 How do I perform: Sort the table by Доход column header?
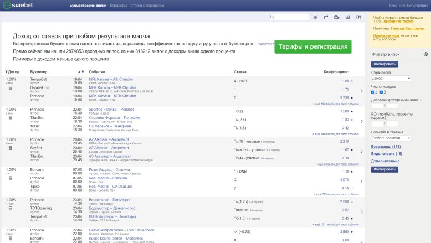(x=12, y=72)
